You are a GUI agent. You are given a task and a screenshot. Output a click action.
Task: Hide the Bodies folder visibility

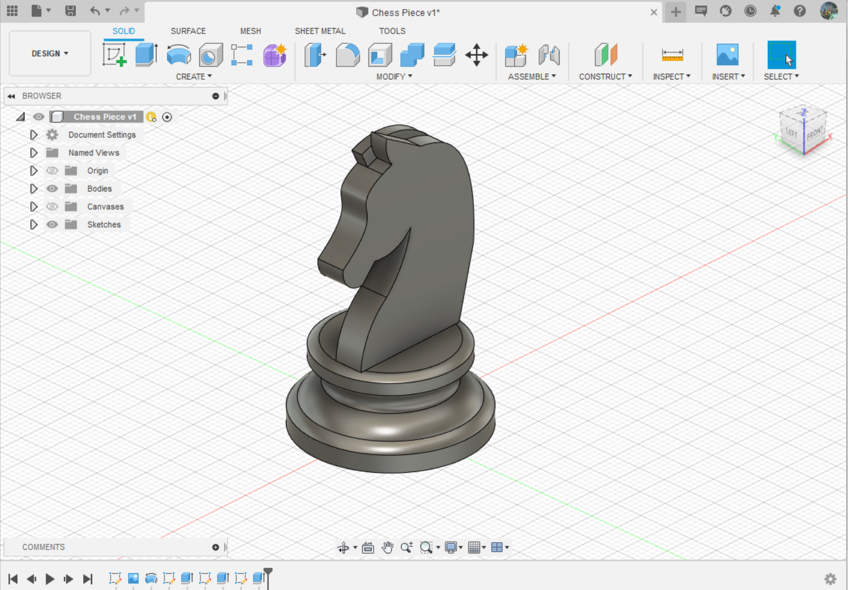(53, 188)
